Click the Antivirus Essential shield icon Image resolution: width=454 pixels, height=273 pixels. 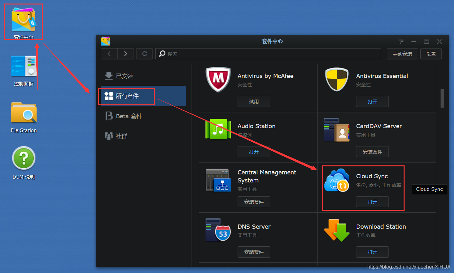pos(337,79)
